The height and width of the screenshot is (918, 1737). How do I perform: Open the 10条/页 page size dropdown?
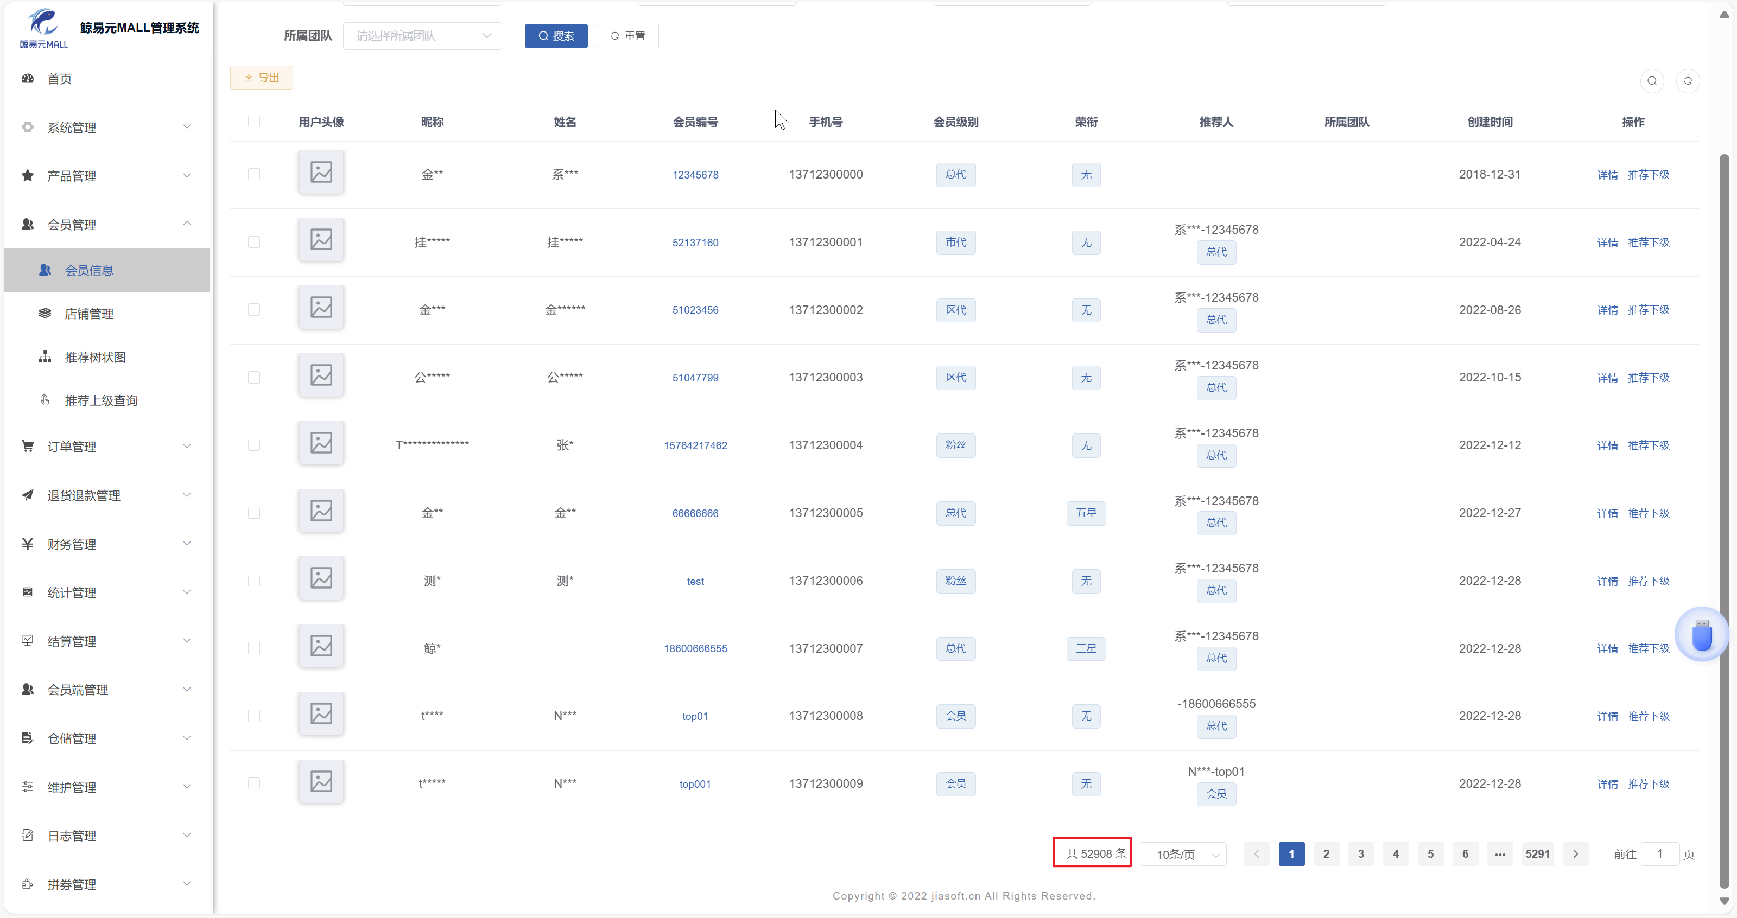[1183, 854]
